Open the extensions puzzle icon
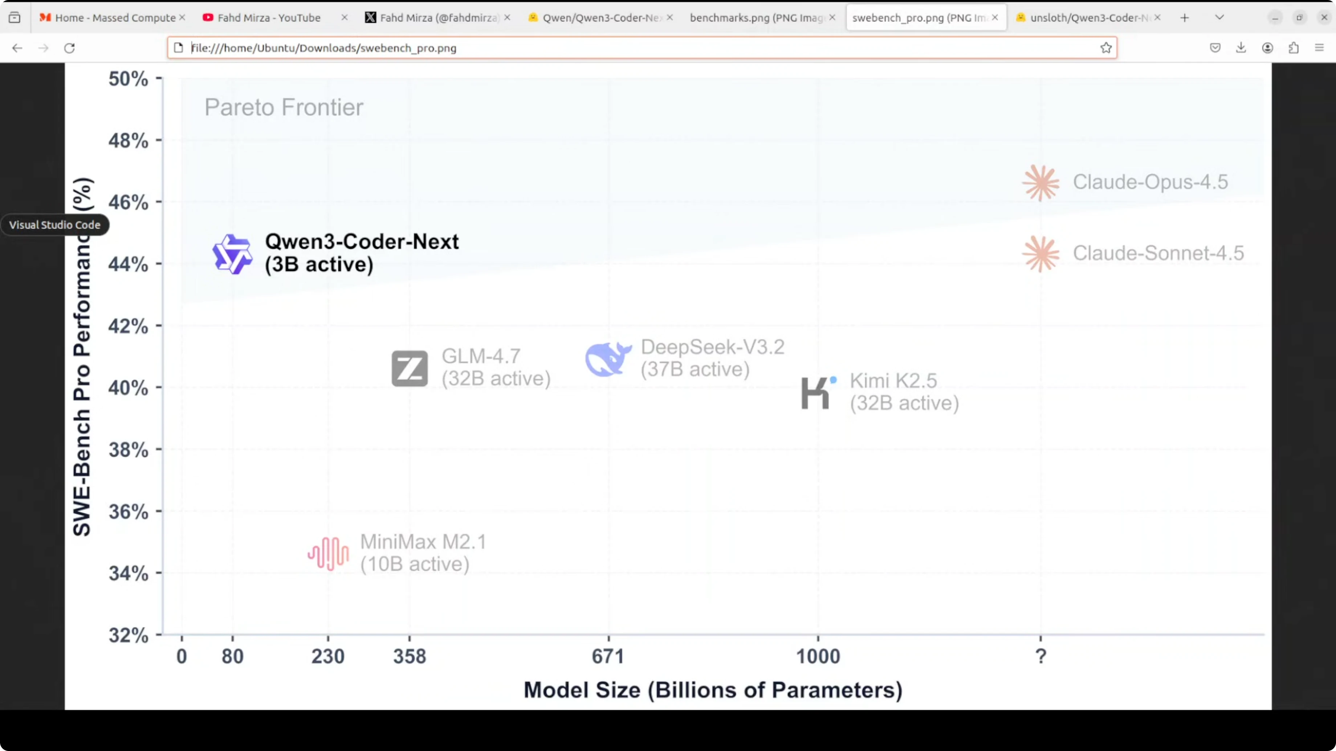This screenshot has width=1336, height=751. [1294, 48]
